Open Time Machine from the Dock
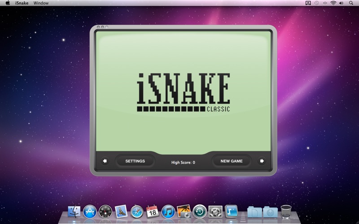This screenshot has height=224, width=359. tap(200, 211)
